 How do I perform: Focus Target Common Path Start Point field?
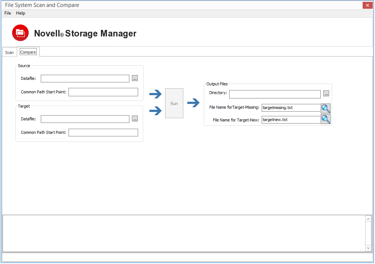pyautogui.click(x=103, y=132)
